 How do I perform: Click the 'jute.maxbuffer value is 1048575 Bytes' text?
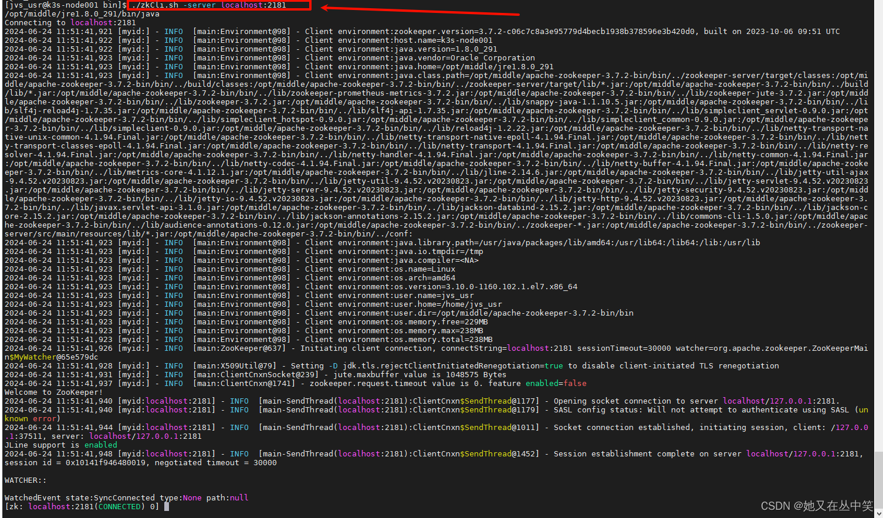tap(420, 374)
